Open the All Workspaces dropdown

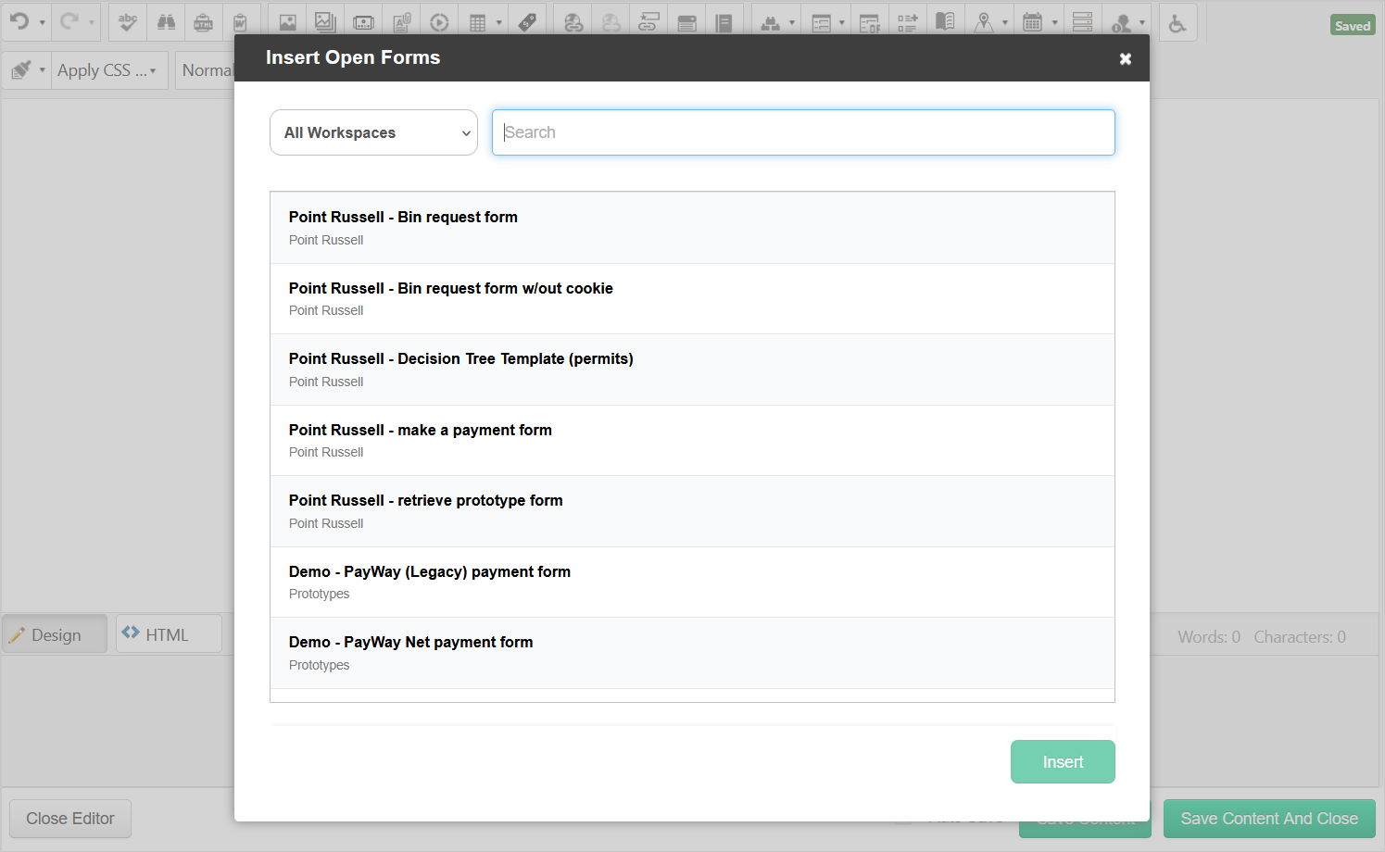[x=373, y=132]
